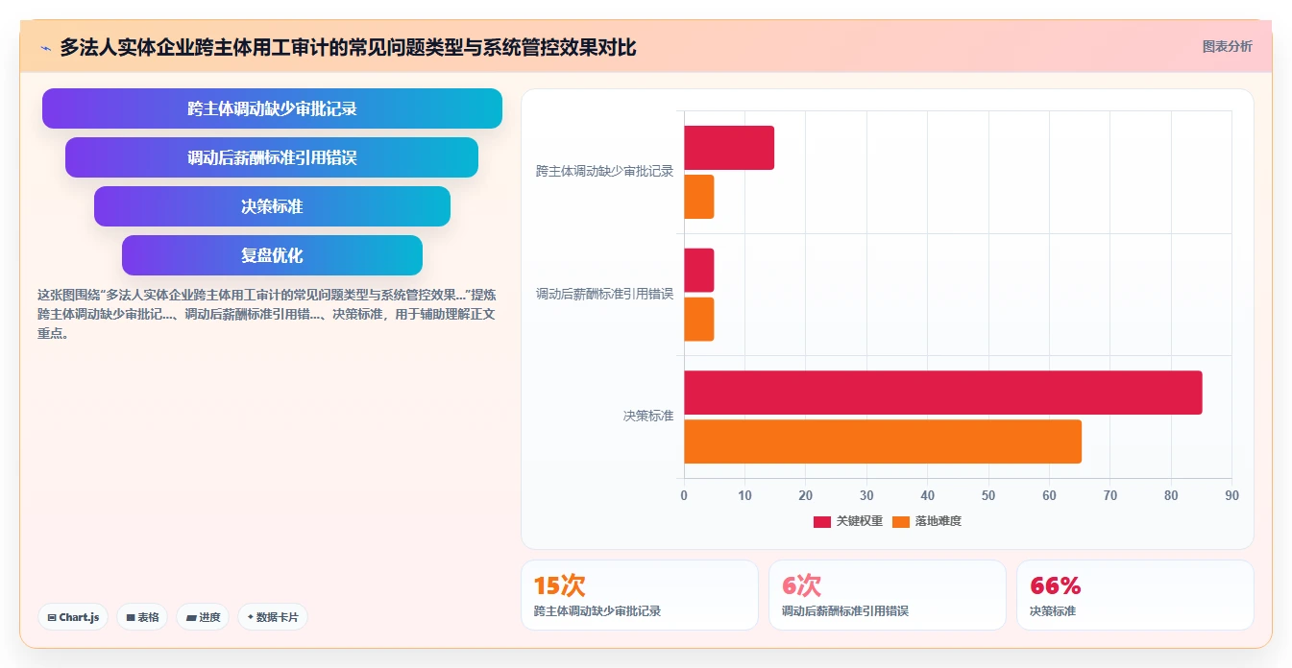Click the 6次 data card
Screen dimensions: 1292x668
(888, 595)
